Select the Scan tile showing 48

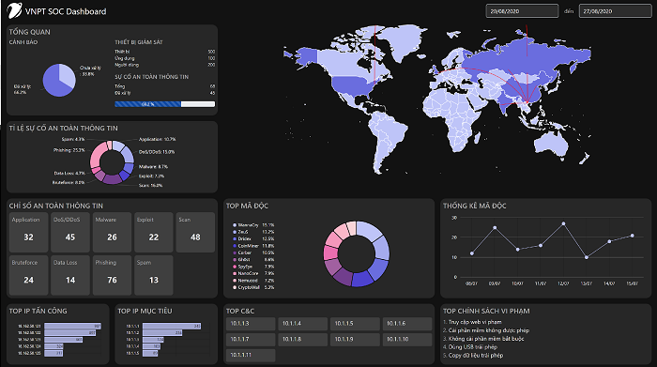195,232
